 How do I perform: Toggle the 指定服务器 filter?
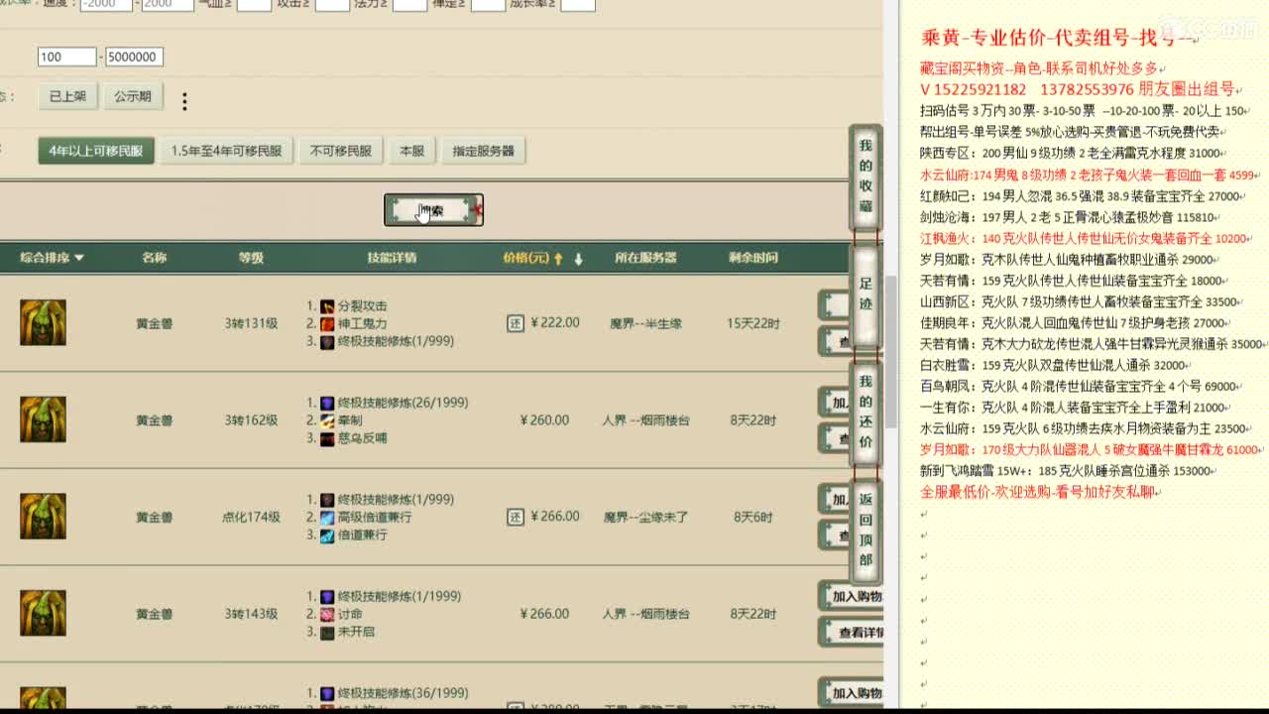[x=483, y=151]
